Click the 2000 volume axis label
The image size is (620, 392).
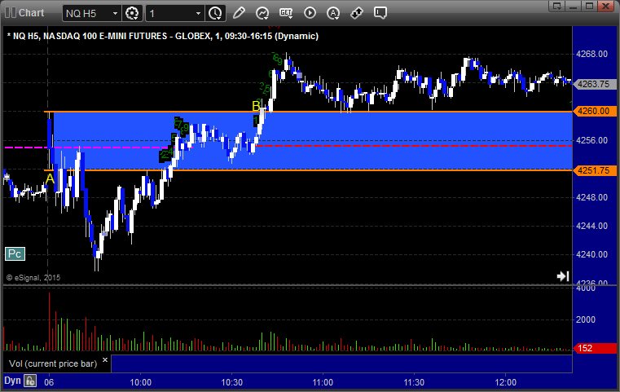coord(586,319)
